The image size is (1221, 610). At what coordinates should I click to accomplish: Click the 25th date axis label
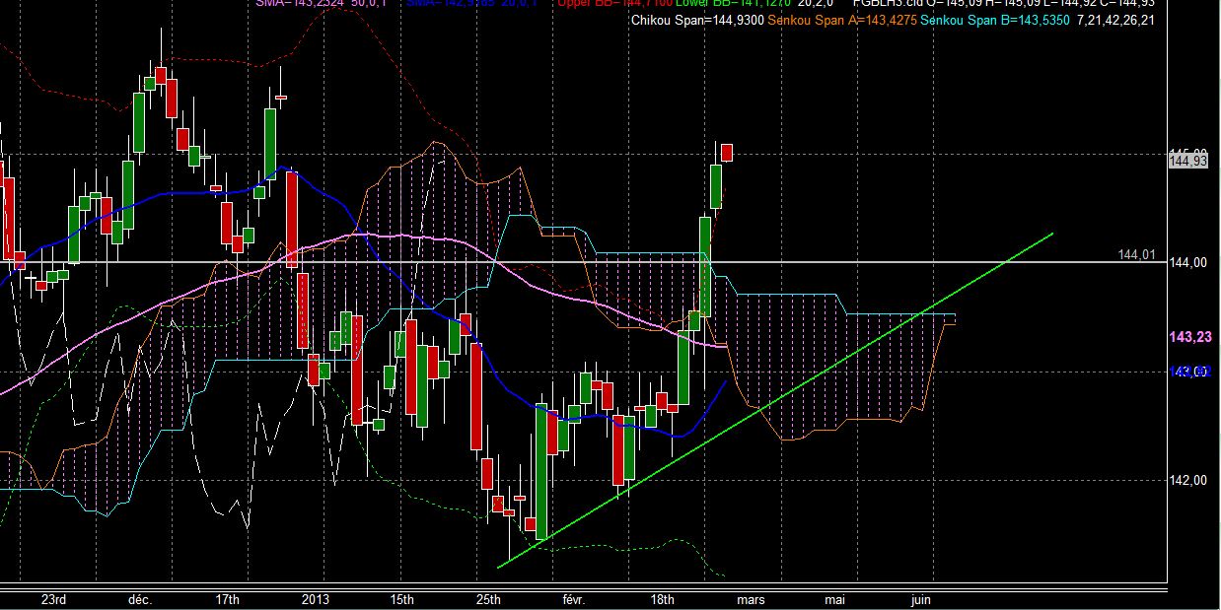point(487,599)
